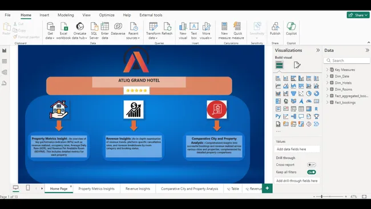
Task: Pick the Q&A speech-bubble visual
Action: click(x=301, y=116)
